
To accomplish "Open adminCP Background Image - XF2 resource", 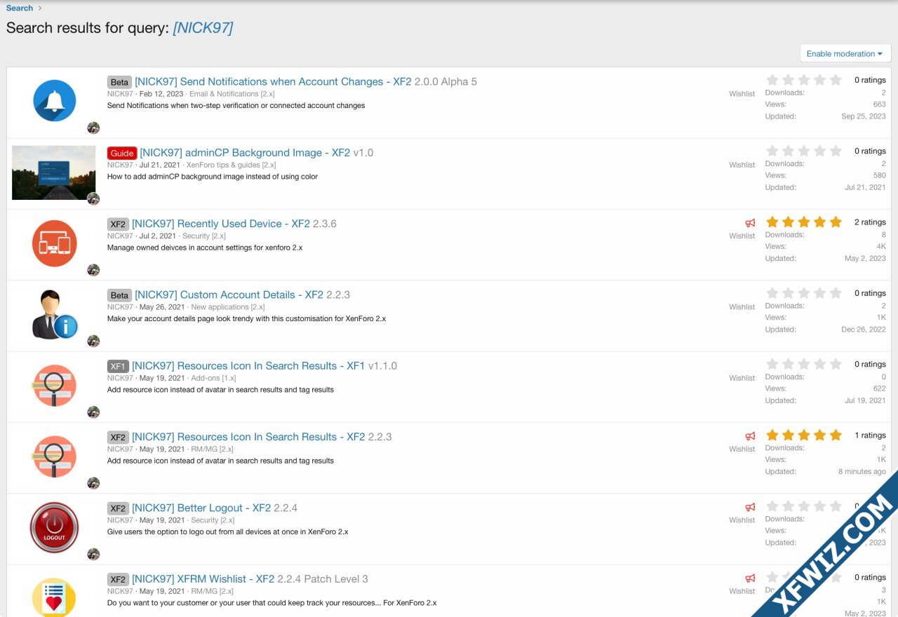I will [245, 153].
